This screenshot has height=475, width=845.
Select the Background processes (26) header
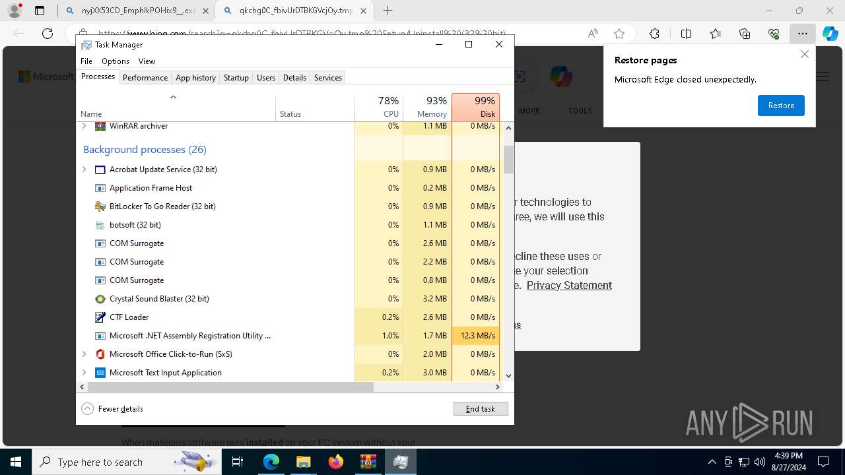tap(145, 150)
